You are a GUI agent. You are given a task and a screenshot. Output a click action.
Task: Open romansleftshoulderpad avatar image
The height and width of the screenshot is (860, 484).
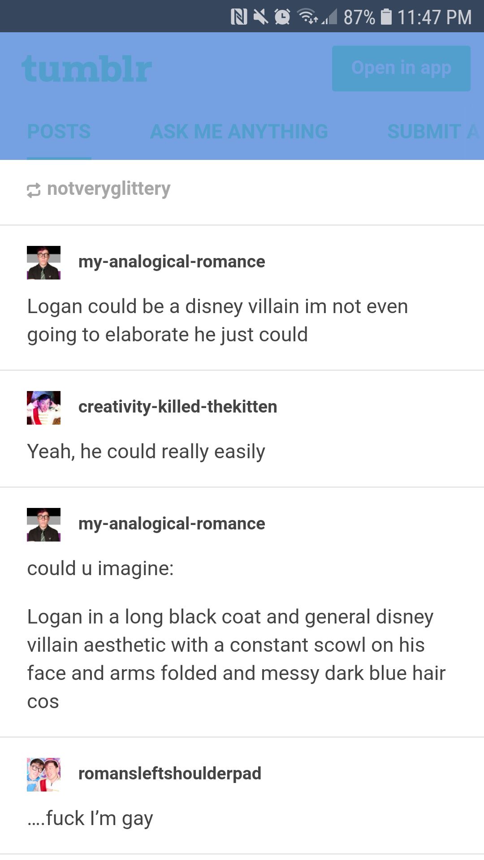[43, 774]
